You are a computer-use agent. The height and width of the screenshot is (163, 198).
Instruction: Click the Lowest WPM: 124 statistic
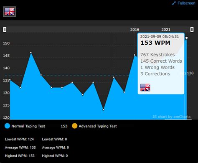click(x=19, y=139)
